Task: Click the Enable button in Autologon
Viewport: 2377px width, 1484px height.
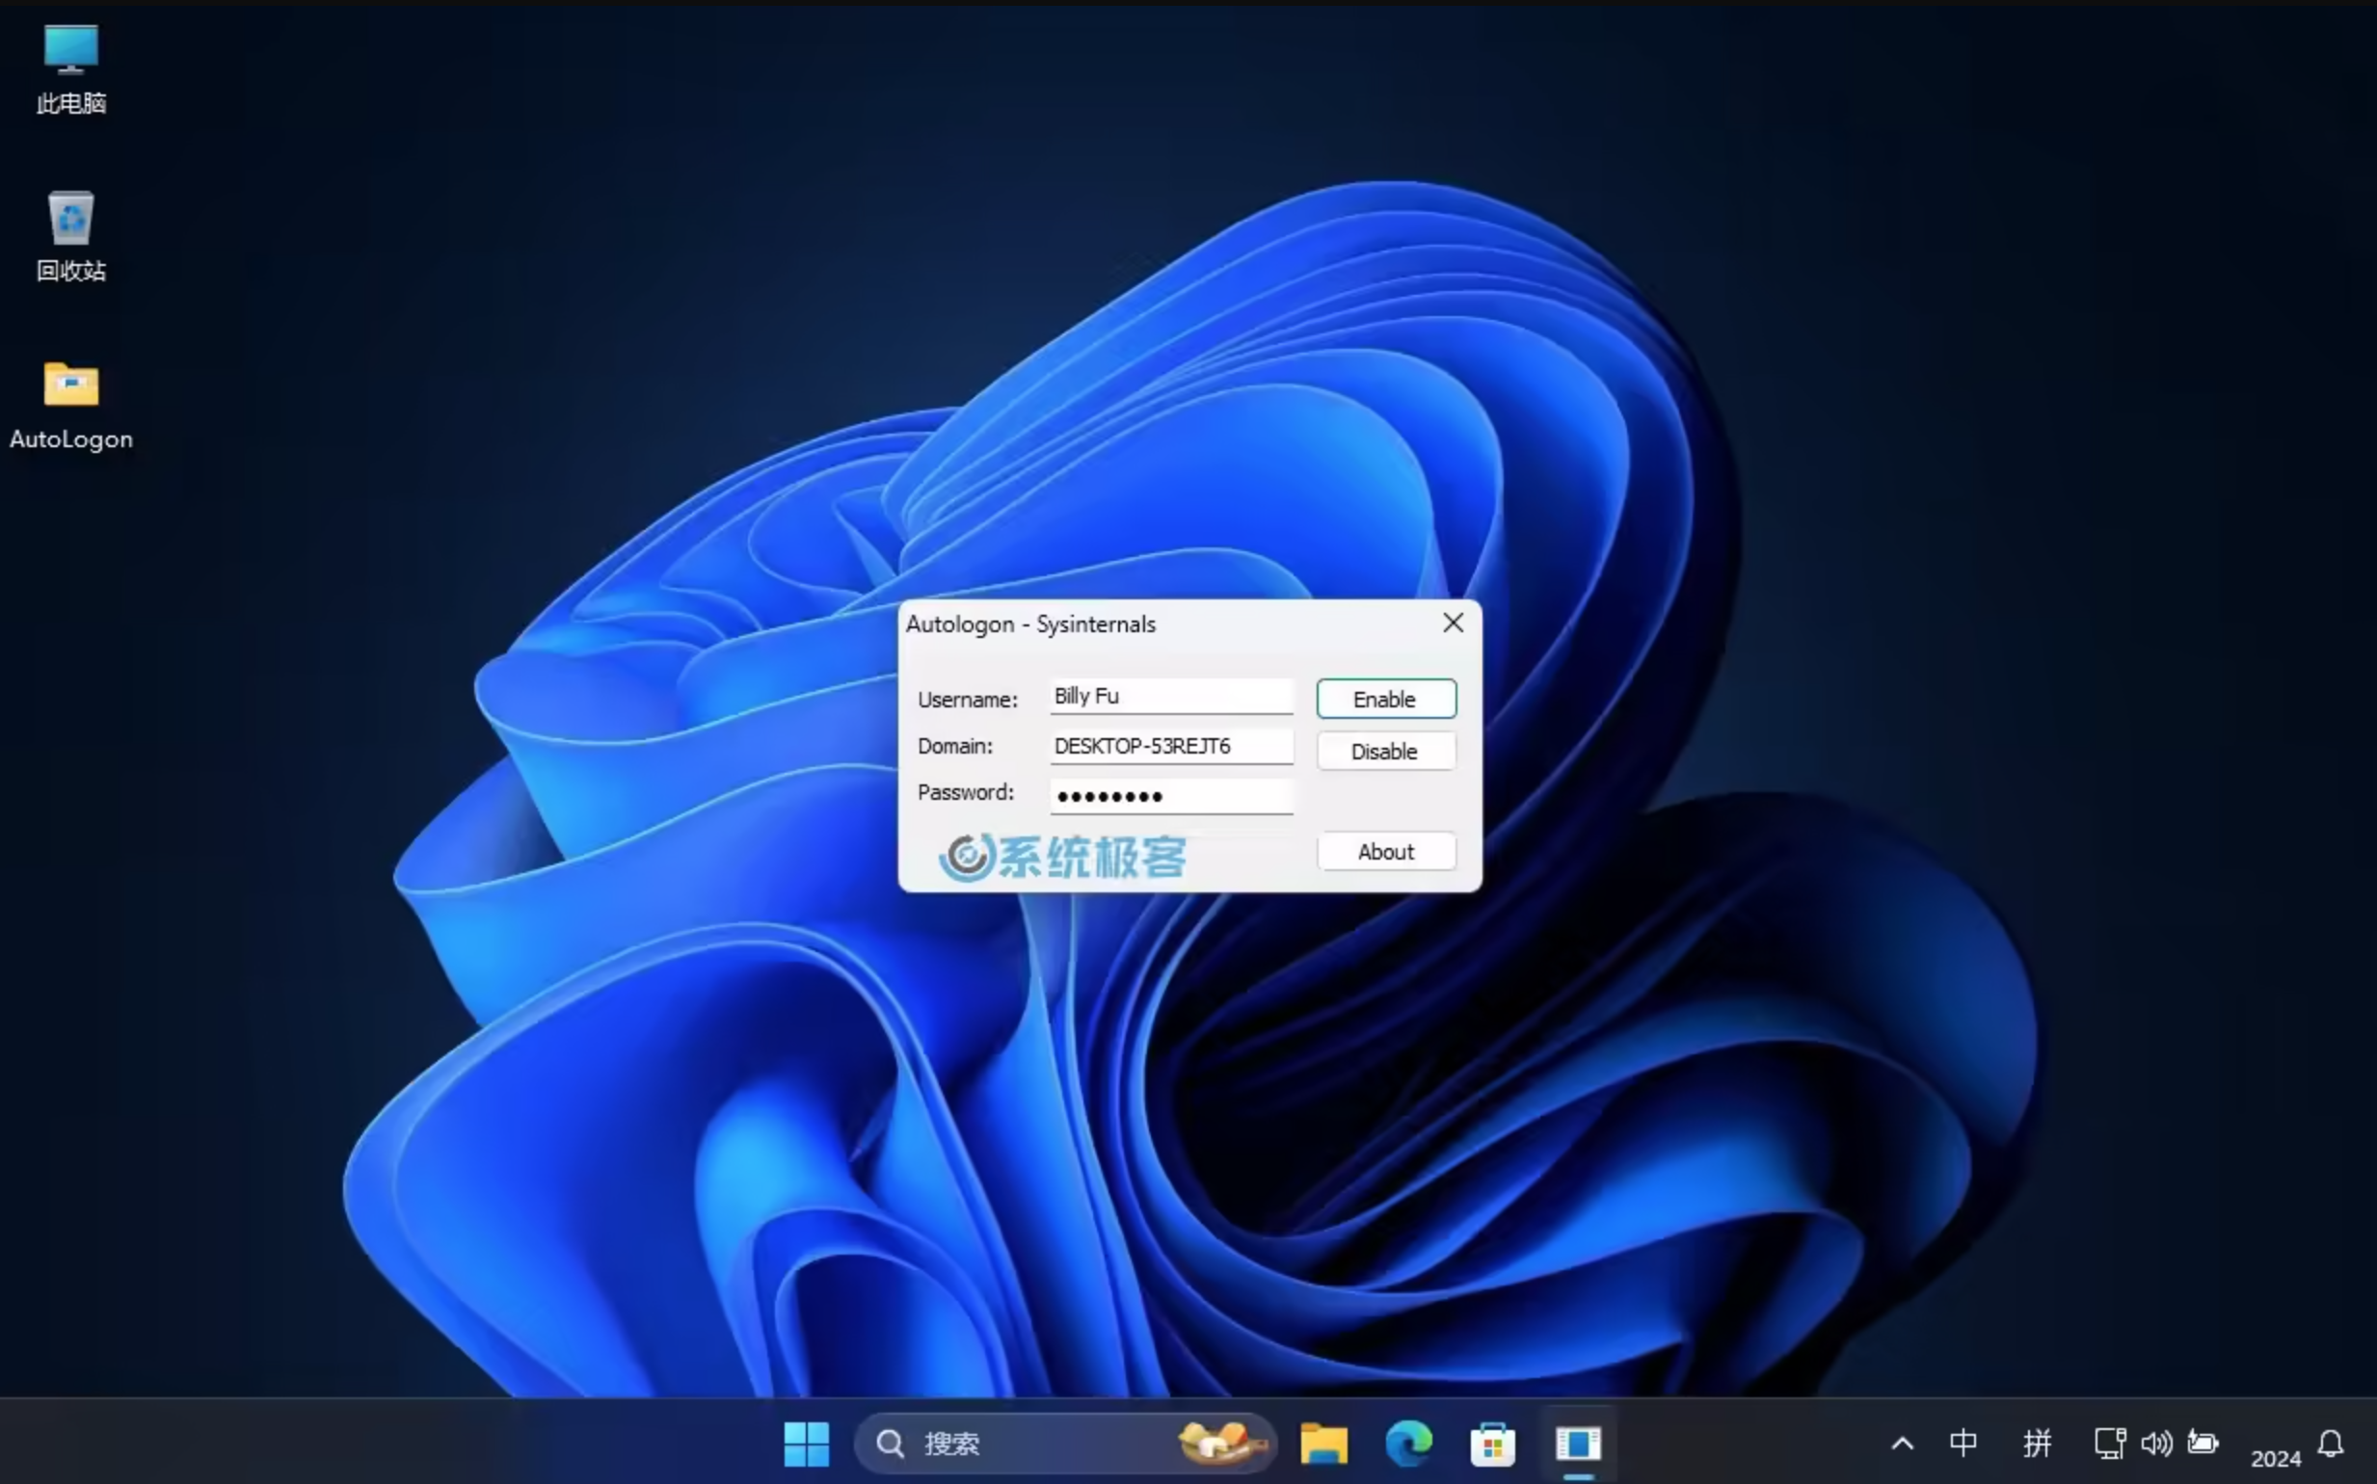Action: pos(1384,699)
